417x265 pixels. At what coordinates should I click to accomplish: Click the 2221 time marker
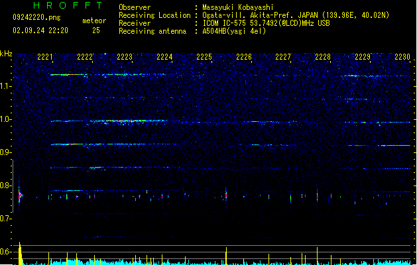(x=45, y=57)
